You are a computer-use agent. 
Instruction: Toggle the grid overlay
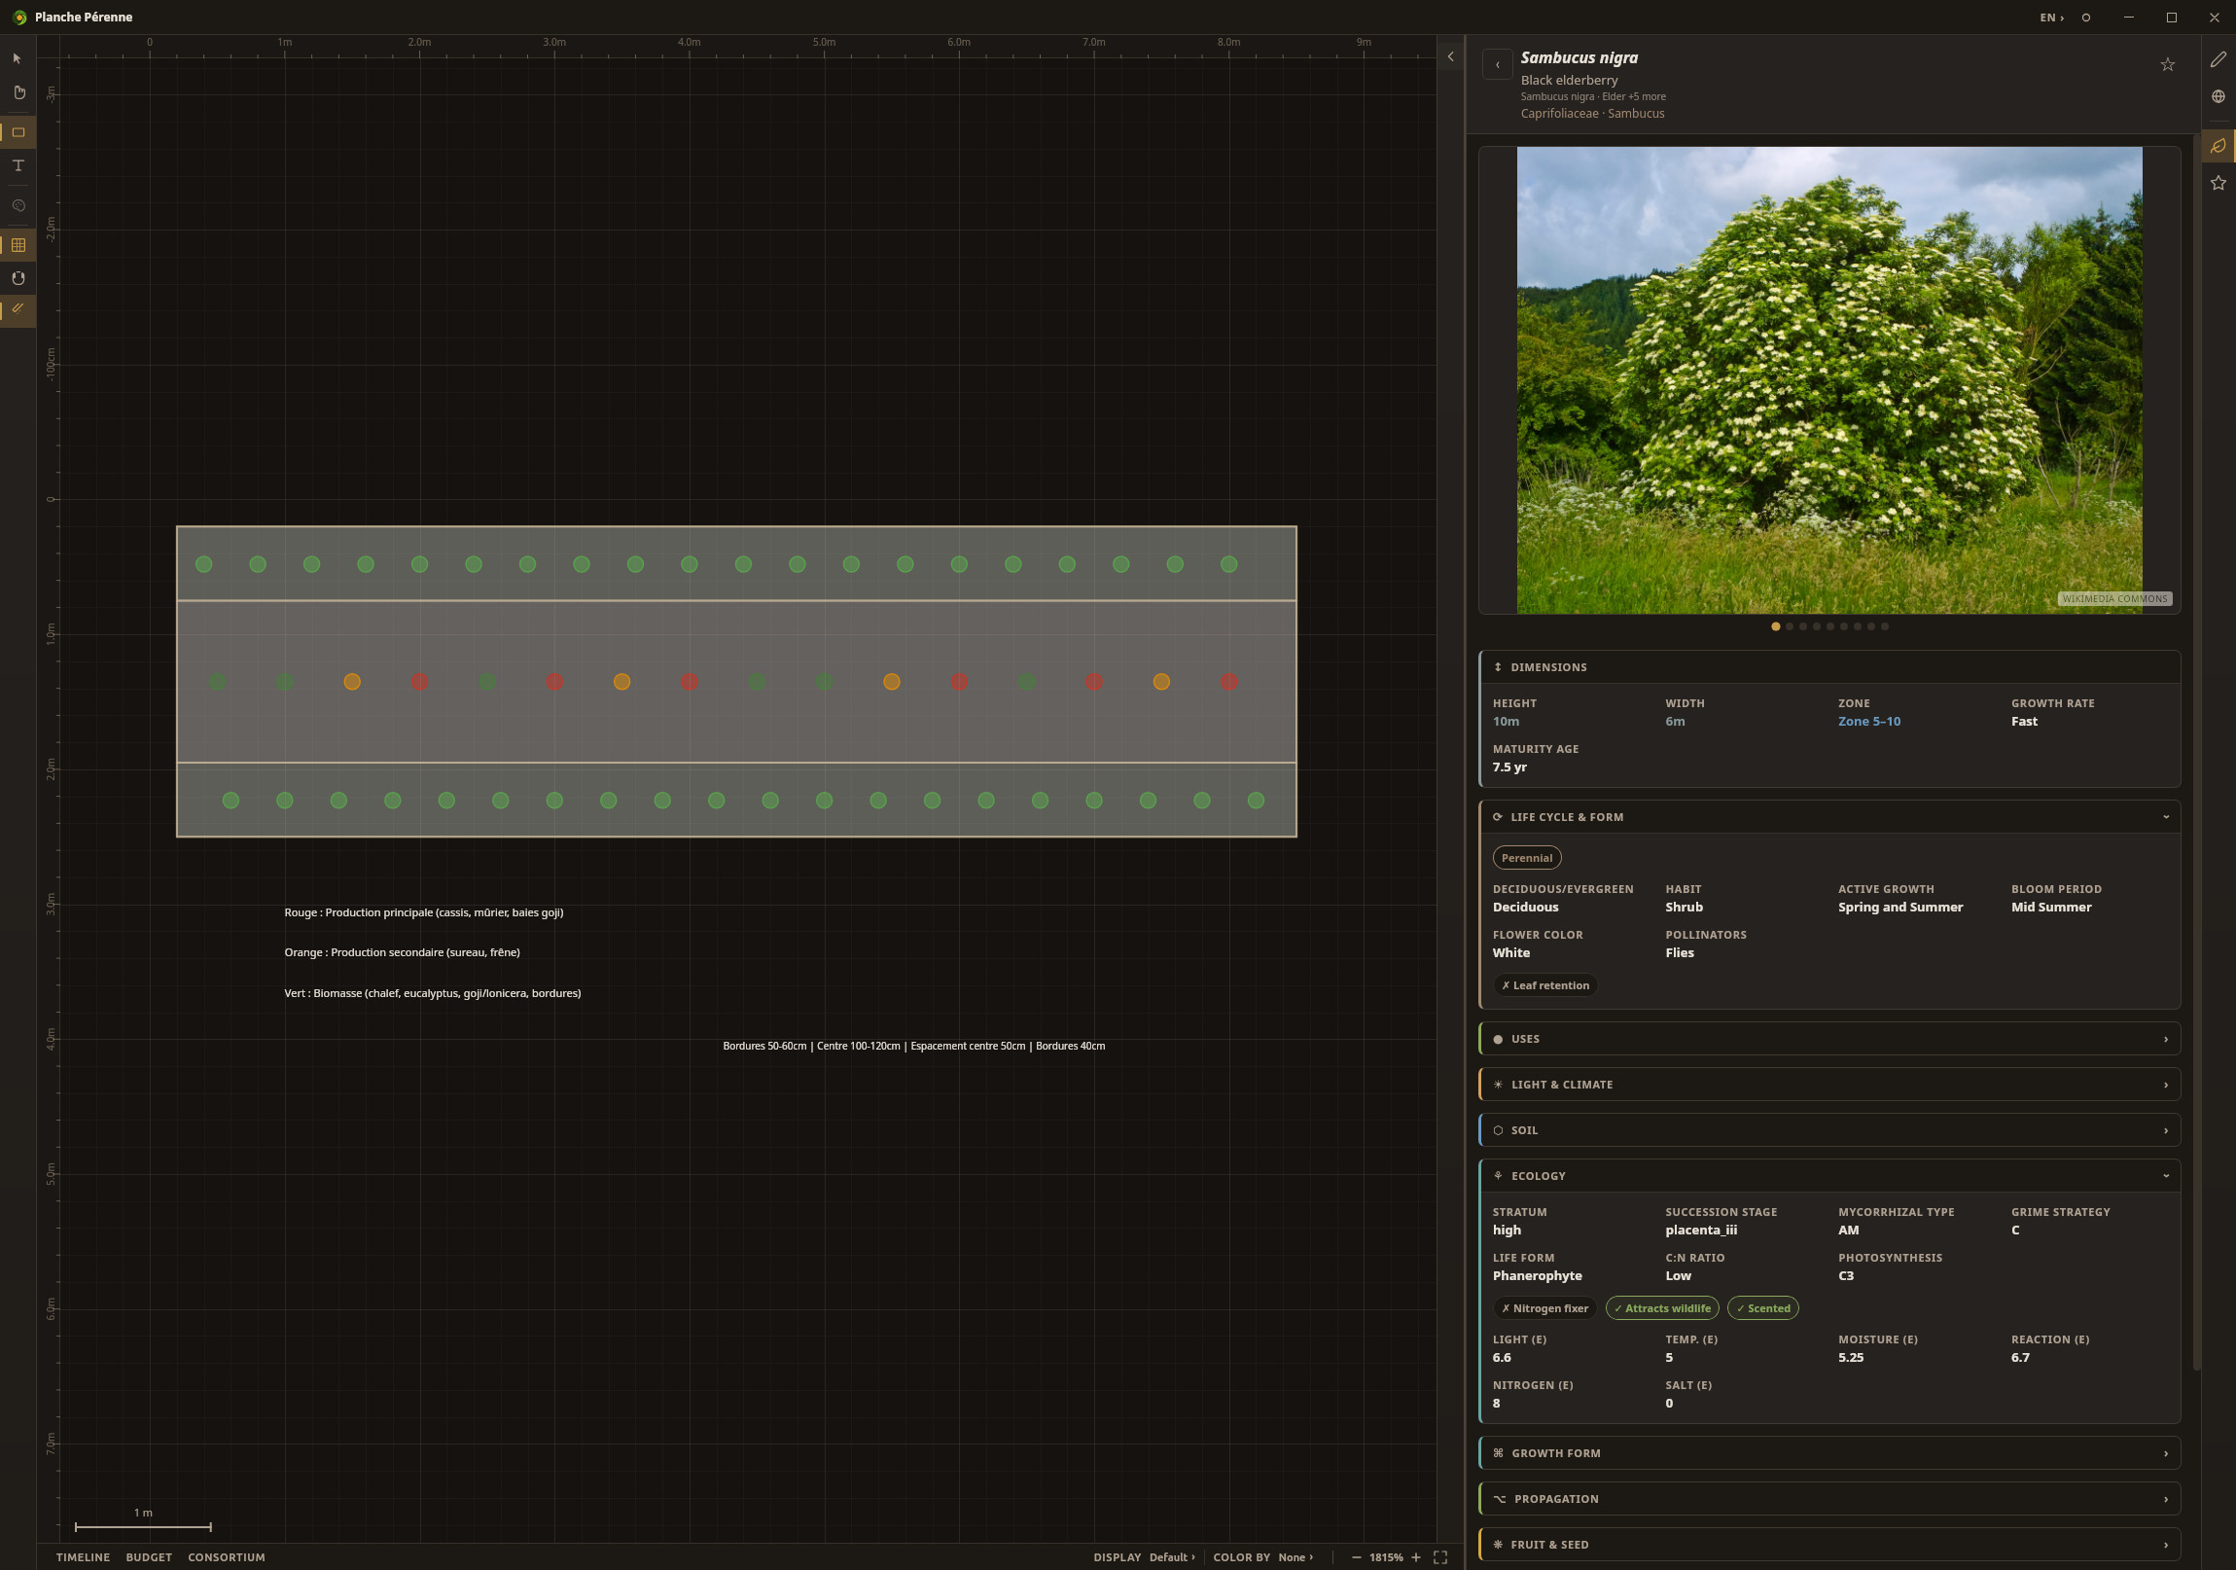click(18, 245)
